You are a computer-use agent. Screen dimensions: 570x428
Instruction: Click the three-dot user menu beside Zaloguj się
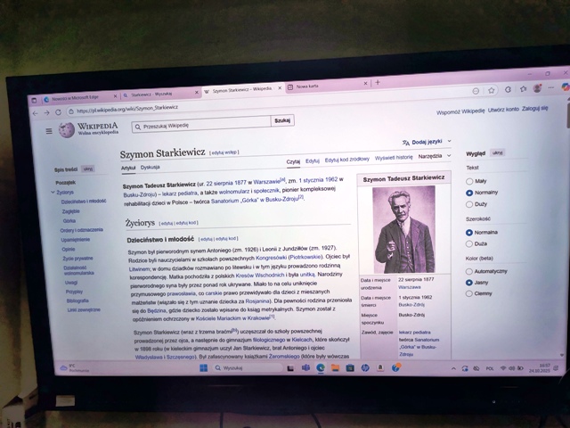[x=558, y=108]
